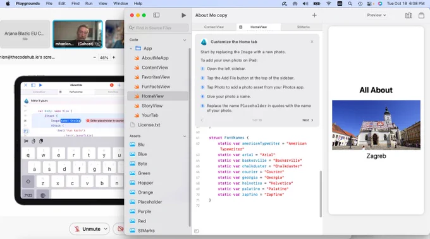Open the library icon in the toolbar

408,15
